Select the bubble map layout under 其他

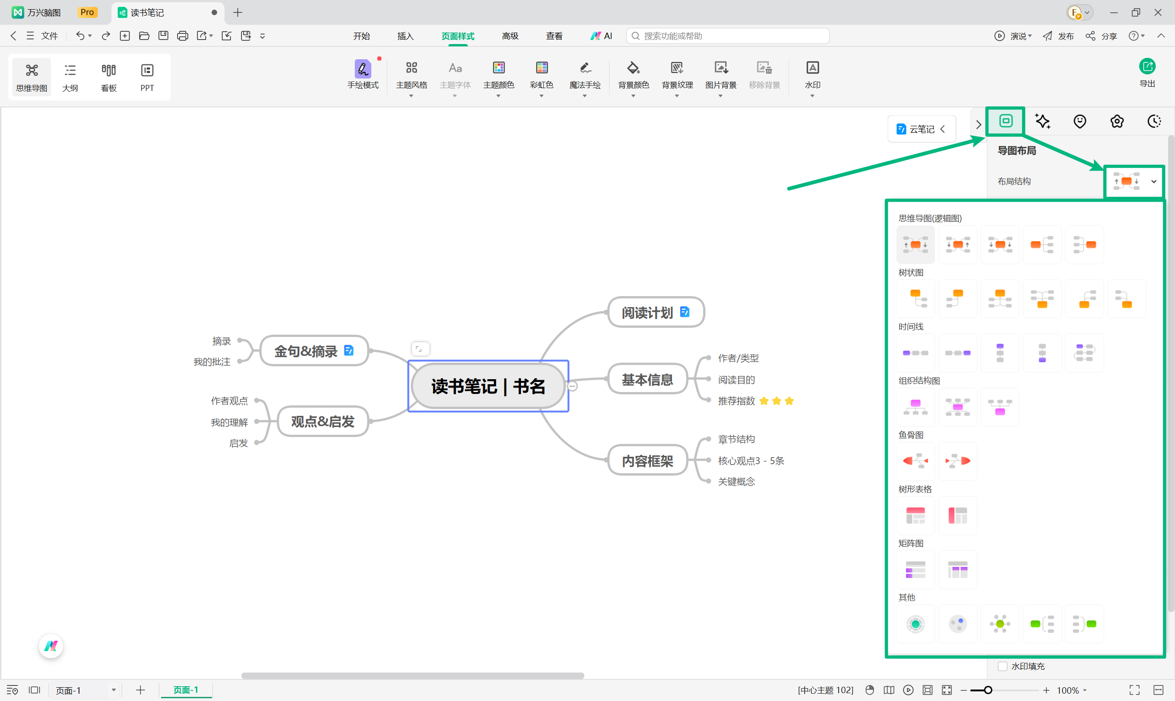[x=957, y=623]
